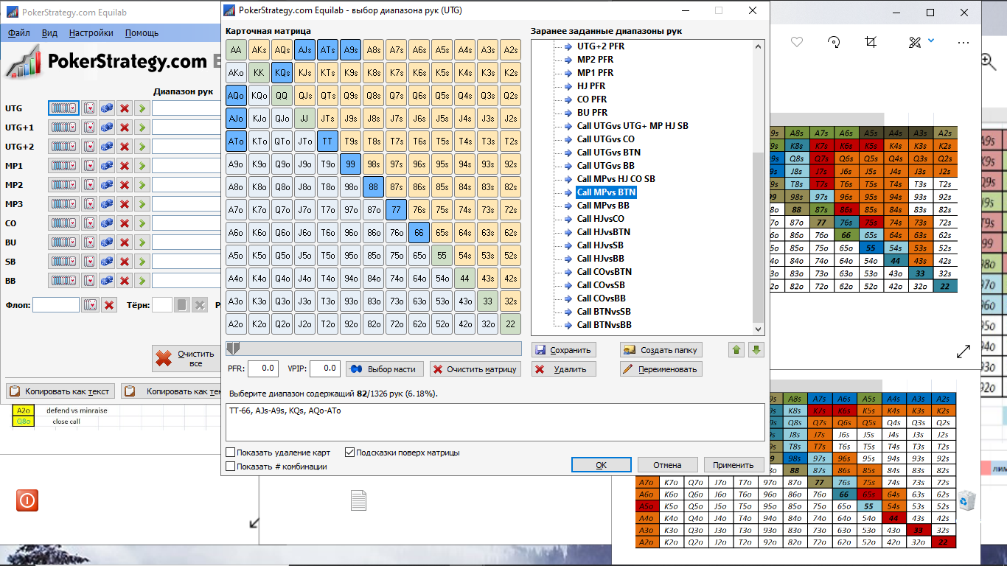Toggle the AA cell in the card matrix

236,50
